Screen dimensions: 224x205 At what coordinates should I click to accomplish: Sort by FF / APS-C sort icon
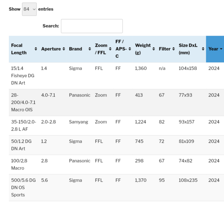[x=130, y=49]
